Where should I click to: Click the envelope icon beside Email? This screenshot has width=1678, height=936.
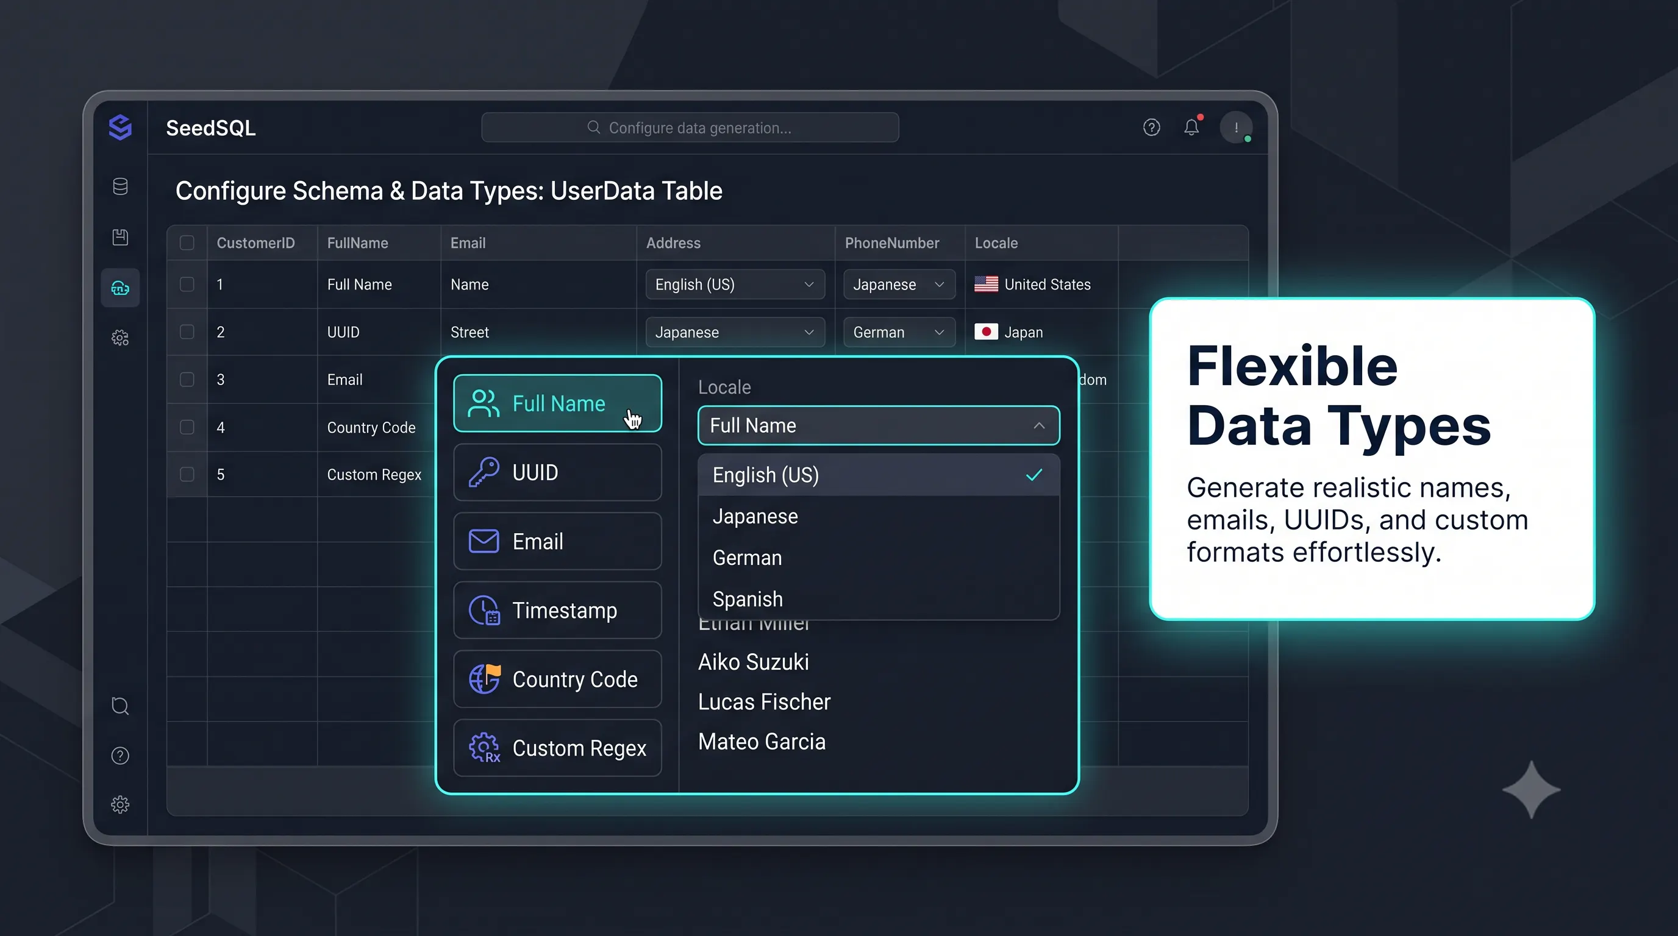[484, 541]
